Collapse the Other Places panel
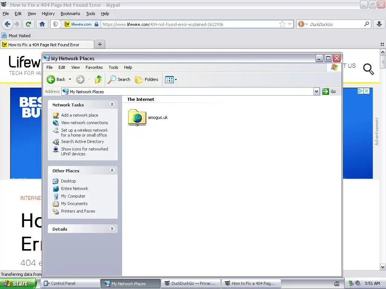 coord(112,170)
